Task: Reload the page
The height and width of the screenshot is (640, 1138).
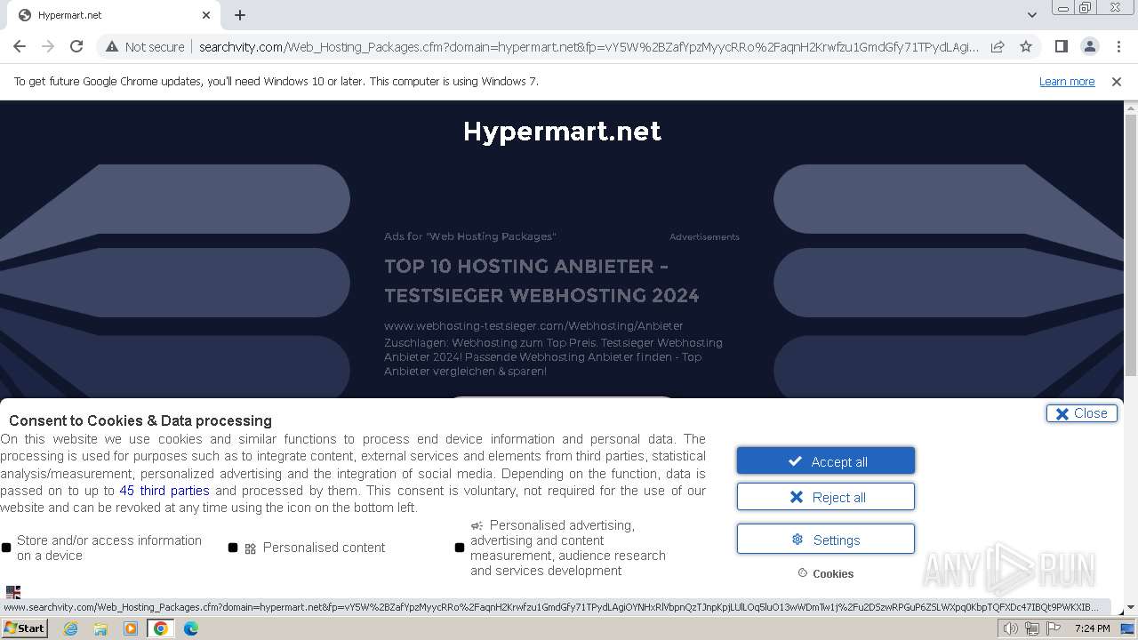Action: coord(76,46)
